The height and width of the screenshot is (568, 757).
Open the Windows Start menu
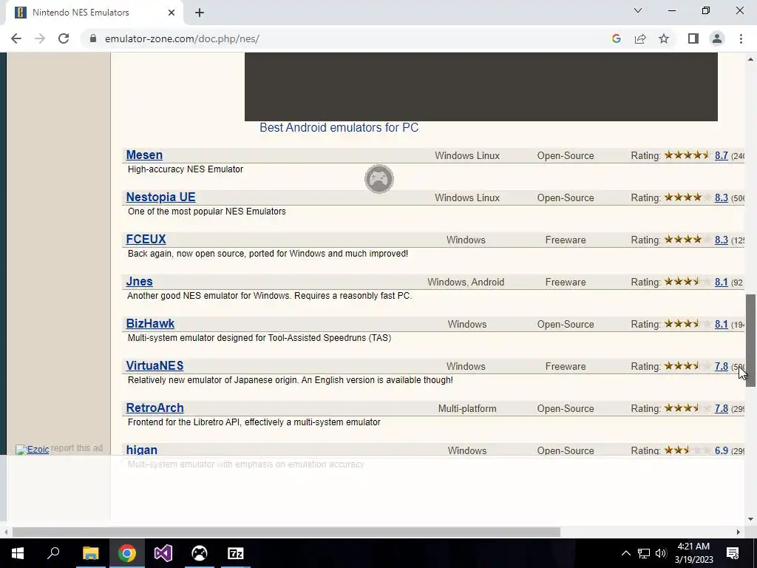pyautogui.click(x=18, y=553)
